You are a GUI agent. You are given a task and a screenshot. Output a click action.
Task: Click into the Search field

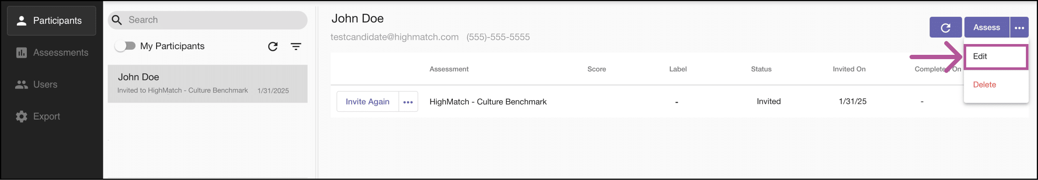click(x=208, y=20)
